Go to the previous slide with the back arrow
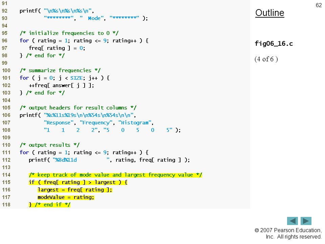The image size is (325, 244). [292, 221]
